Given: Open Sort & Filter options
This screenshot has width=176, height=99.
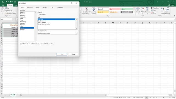Looking at the screenshot, I should (163, 11).
